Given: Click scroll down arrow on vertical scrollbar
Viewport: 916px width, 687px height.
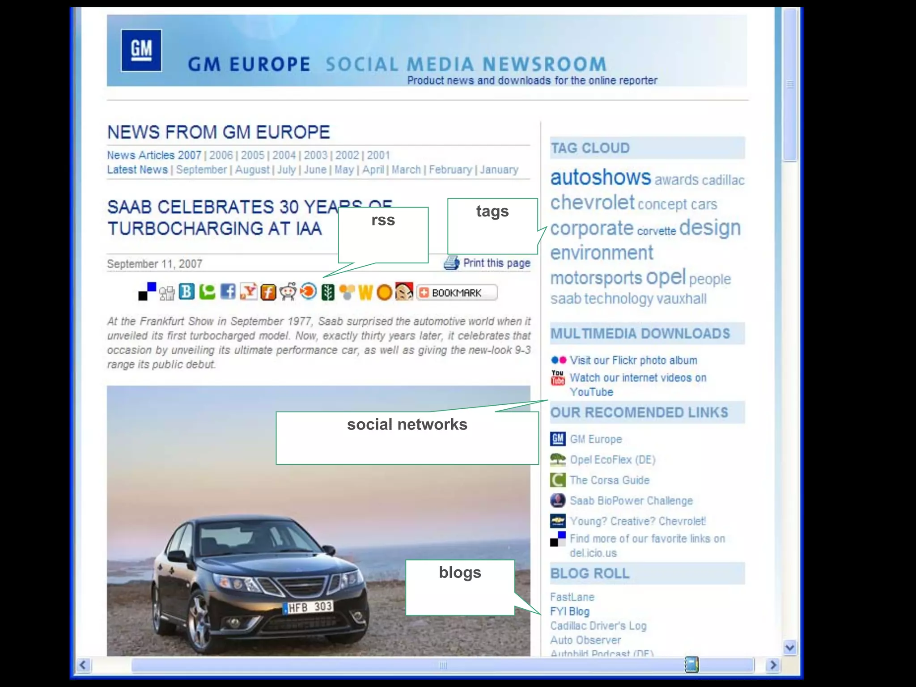Looking at the screenshot, I should click(x=790, y=647).
